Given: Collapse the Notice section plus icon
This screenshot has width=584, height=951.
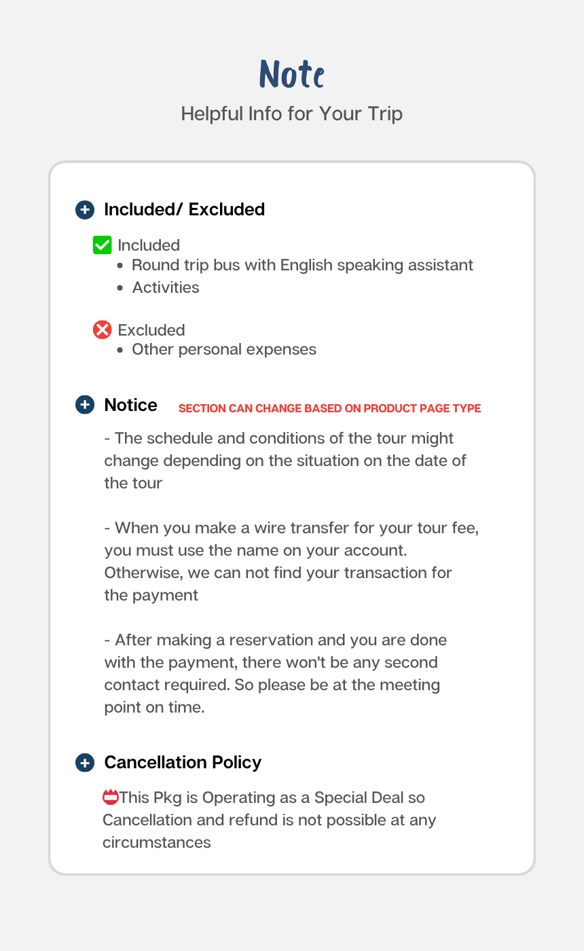Looking at the screenshot, I should pyautogui.click(x=84, y=406).
